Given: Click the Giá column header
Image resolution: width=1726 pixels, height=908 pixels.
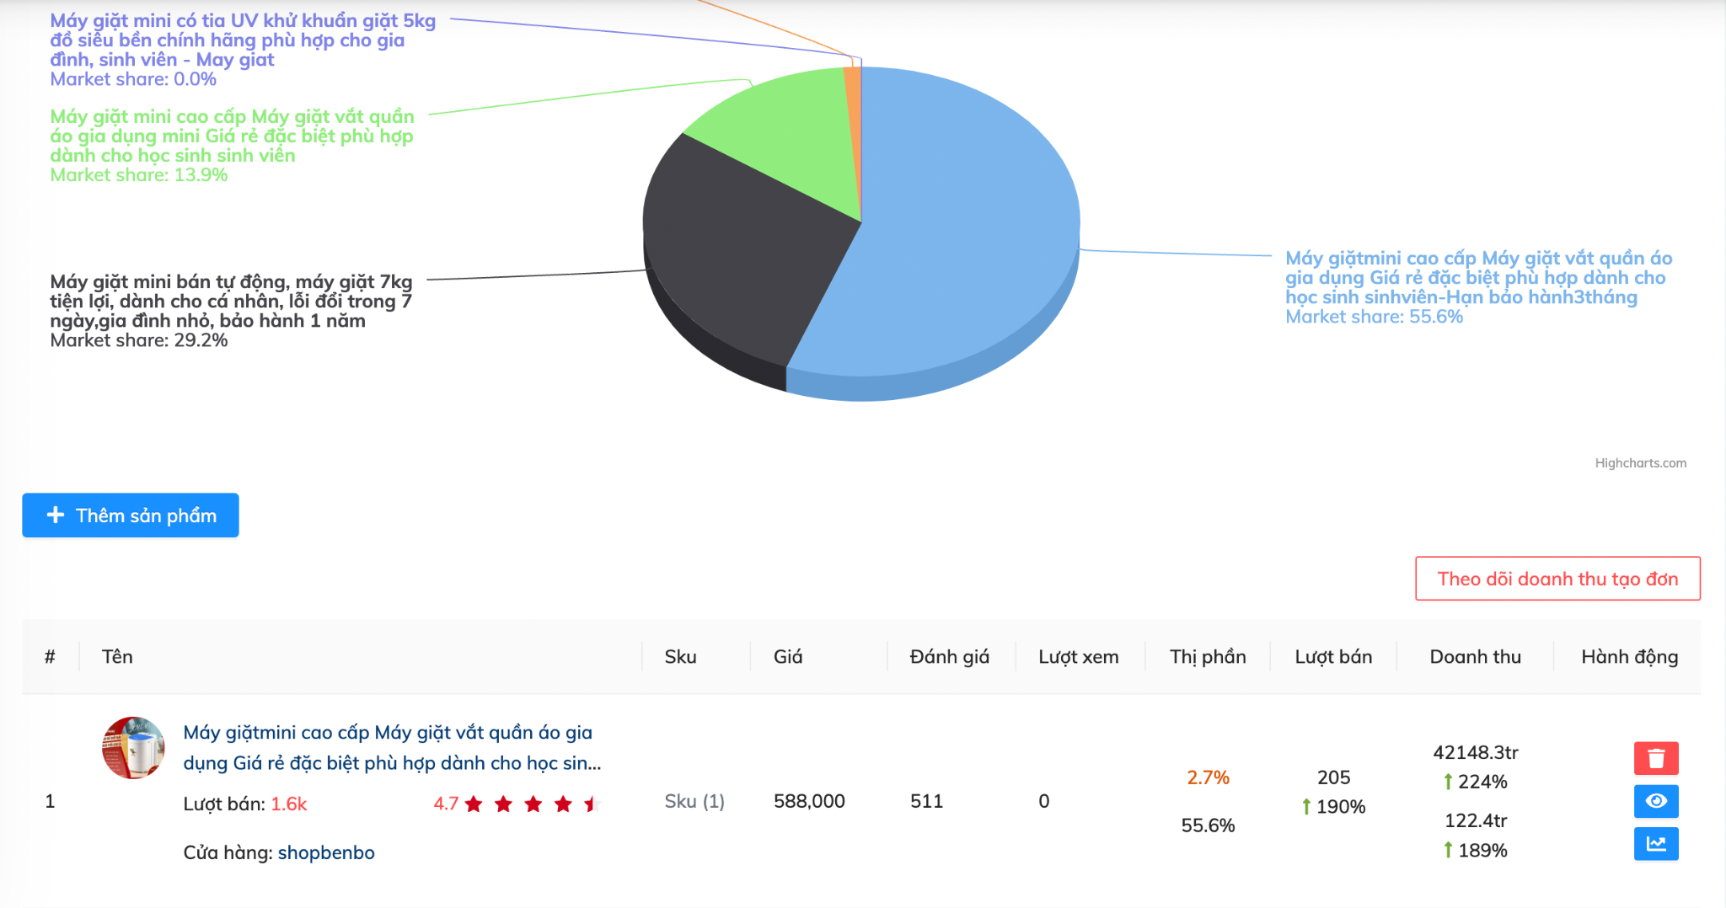Looking at the screenshot, I should point(788,657).
